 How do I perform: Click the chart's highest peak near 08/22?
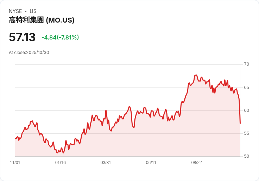coord(196,75)
